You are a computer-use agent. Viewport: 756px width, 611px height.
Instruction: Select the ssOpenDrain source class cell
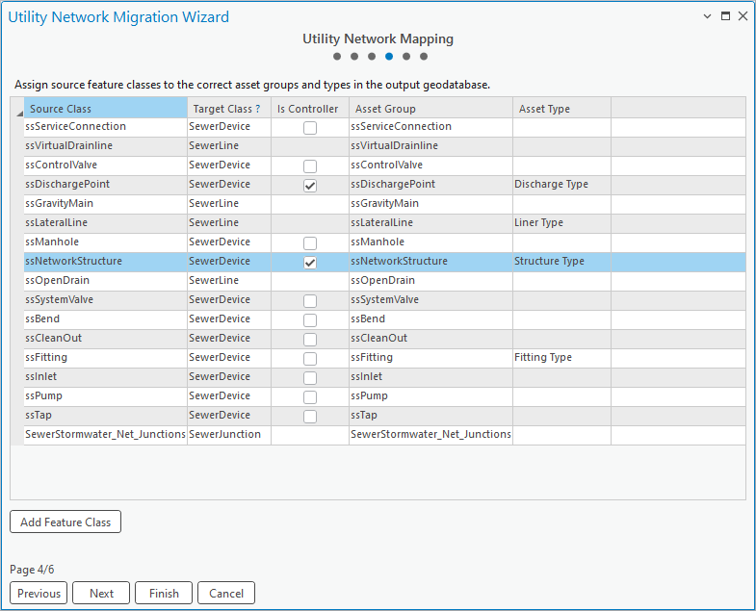coord(106,281)
